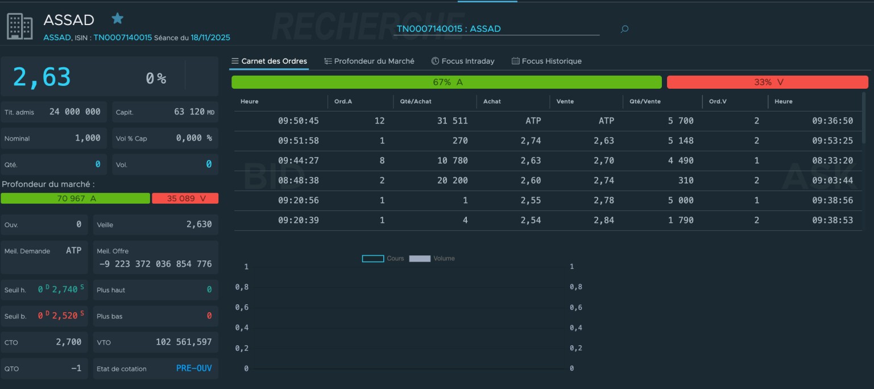Click the Focus Historique calendar icon
The width and height of the screenshot is (874, 389).
(x=515, y=61)
